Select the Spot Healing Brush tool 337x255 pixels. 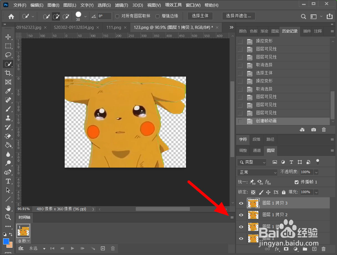8,100
